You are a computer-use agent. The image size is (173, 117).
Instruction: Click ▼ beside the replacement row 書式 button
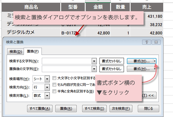[155, 69]
